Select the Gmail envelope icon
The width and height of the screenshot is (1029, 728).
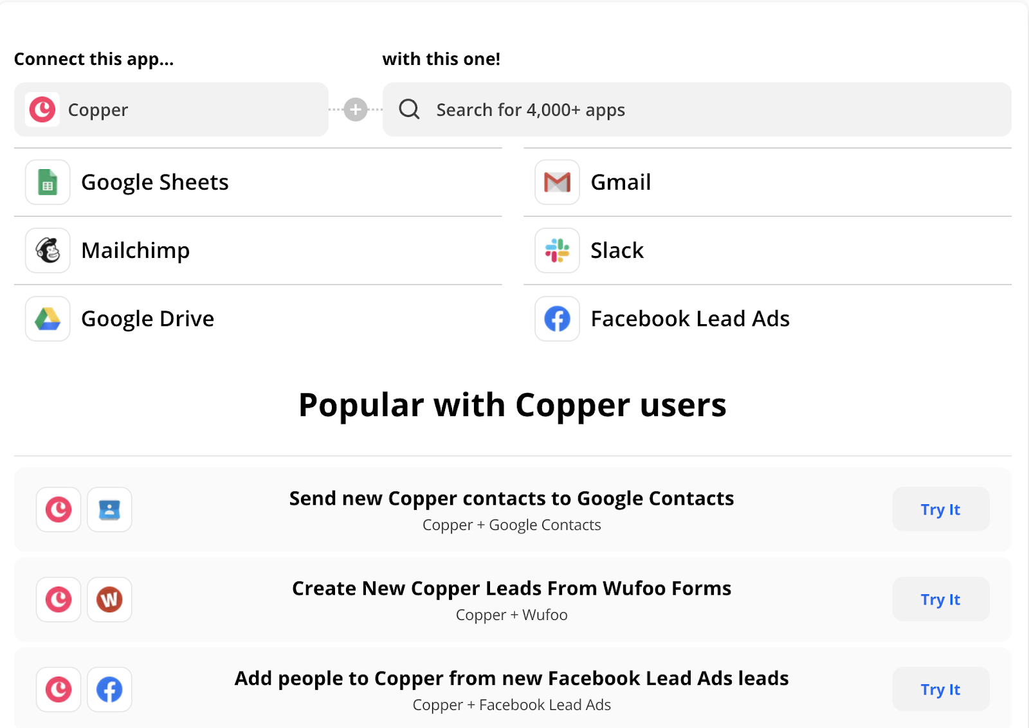[x=557, y=182]
